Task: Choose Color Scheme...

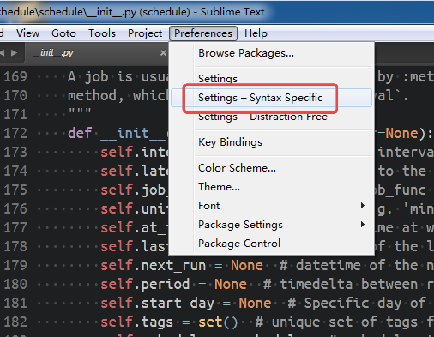Action: (271, 168)
